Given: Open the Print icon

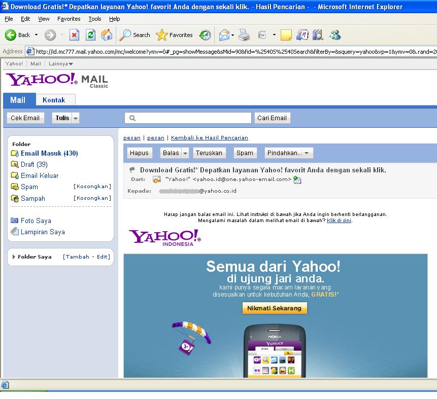Looking at the screenshot, I should (244, 35).
